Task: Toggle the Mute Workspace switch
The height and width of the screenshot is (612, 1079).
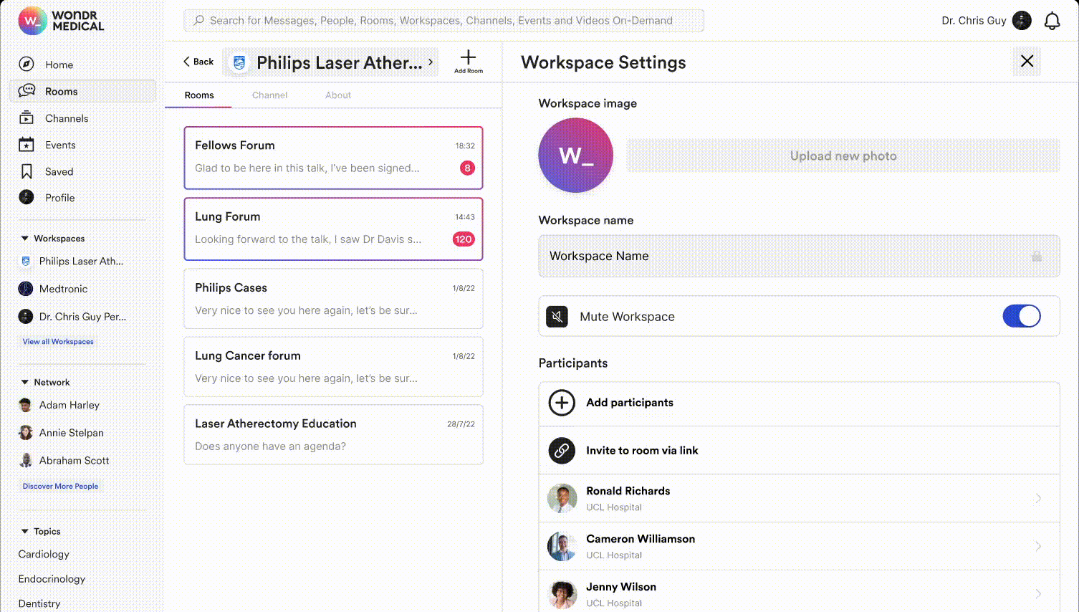Action: [1021, 316]
